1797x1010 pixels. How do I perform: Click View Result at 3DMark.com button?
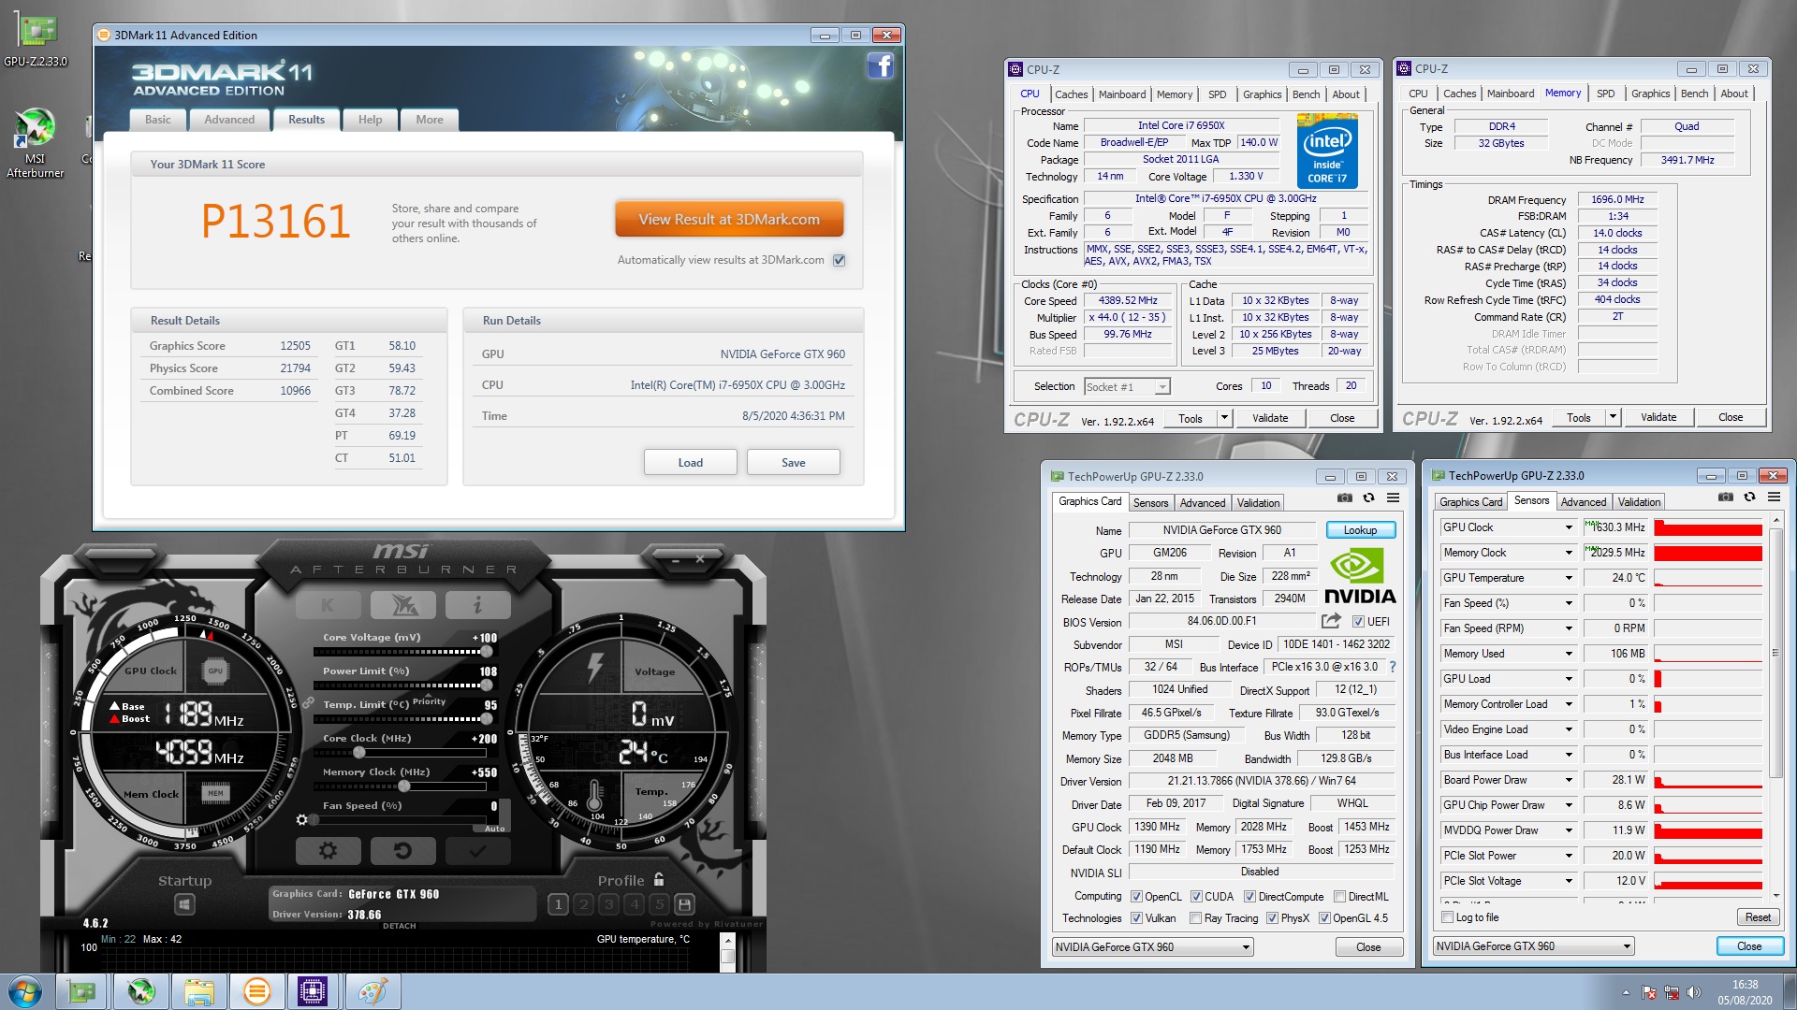click(x=729, y=220)
